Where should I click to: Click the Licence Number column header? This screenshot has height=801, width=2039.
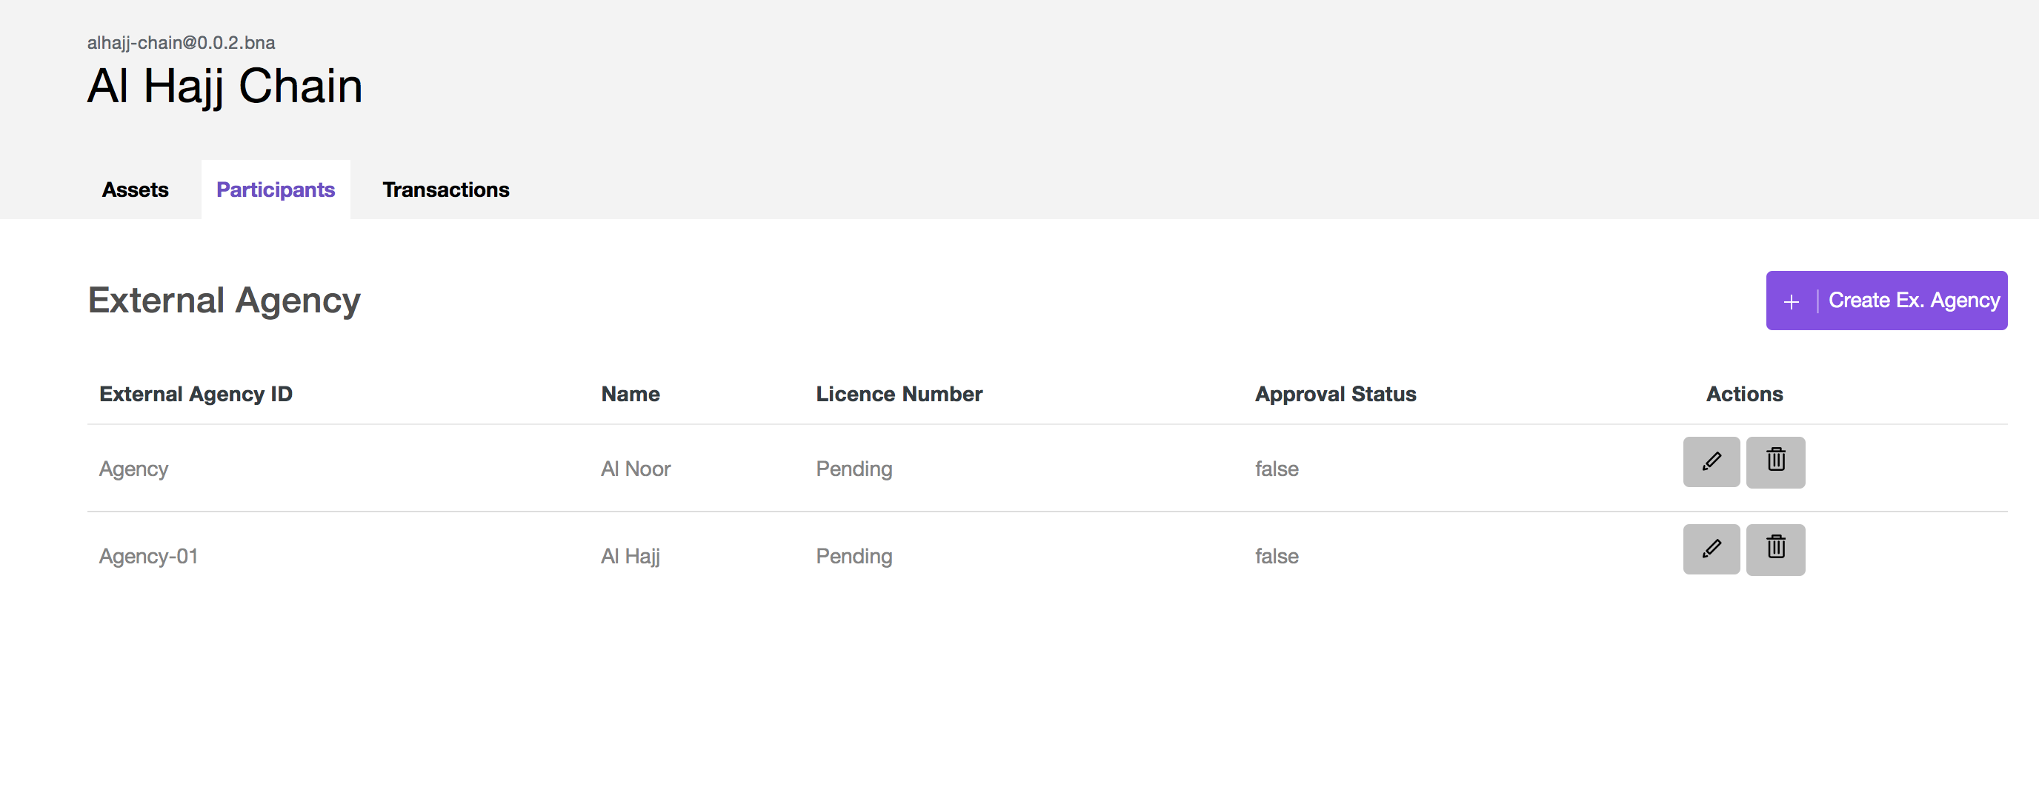coord(899,394)
